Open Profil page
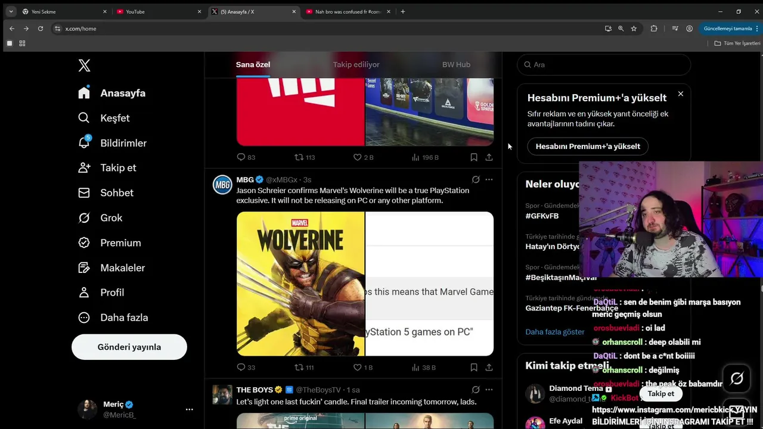The width and height of the screenshot is (763, 429). pyautogui.click(x=101, y=293)
